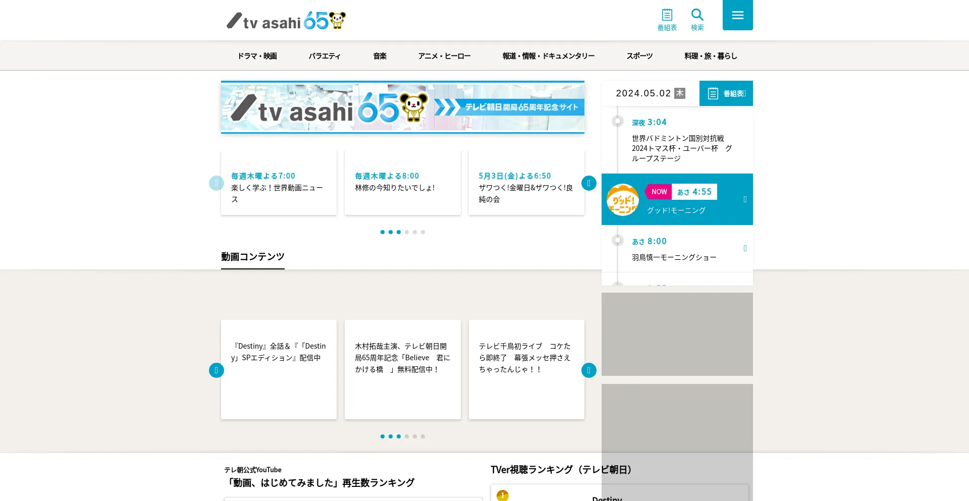Select sixth dot of 動画コンテンツ carousel
The image size is (969, 501).
point(423,436)
